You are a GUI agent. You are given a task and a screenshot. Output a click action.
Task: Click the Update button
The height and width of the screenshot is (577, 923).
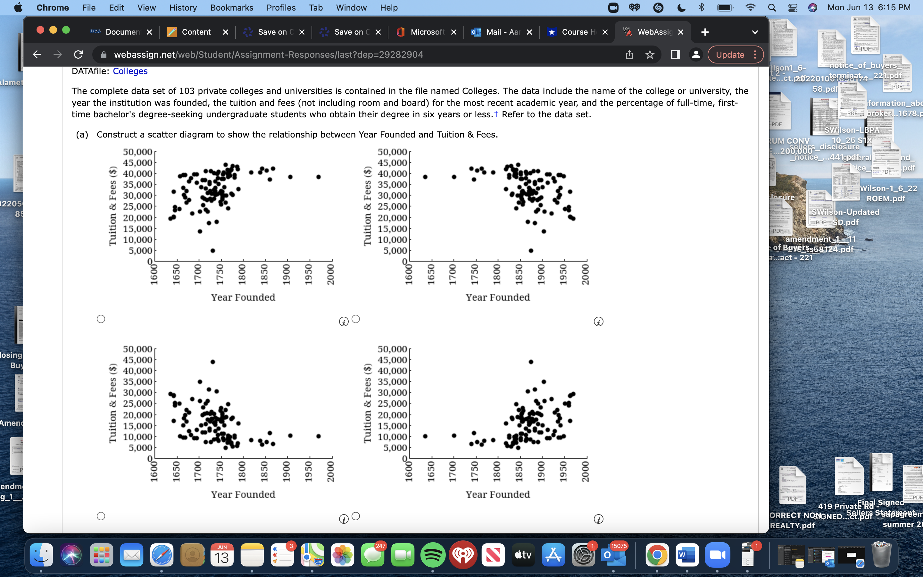click(730, 54)
